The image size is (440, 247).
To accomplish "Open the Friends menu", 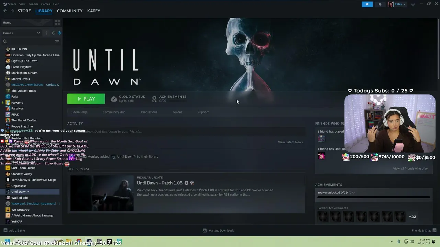I will tap(33, 4).
